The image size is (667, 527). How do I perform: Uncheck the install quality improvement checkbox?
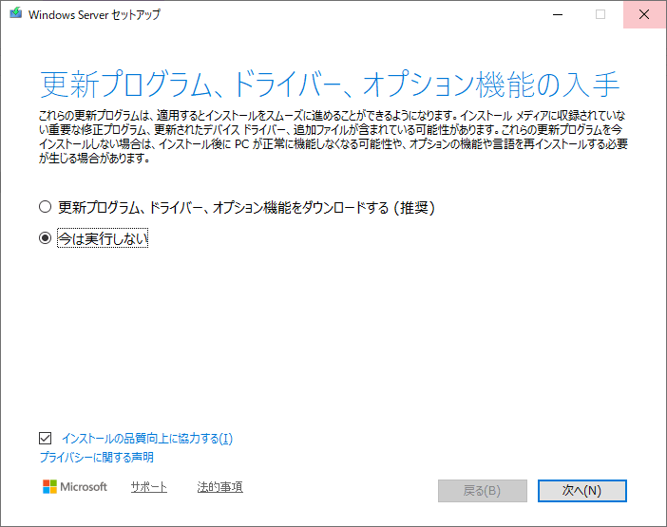click(x=45, y=439)
